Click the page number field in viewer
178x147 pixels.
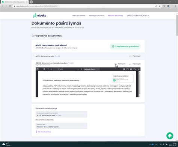click(x=57, y=69)
